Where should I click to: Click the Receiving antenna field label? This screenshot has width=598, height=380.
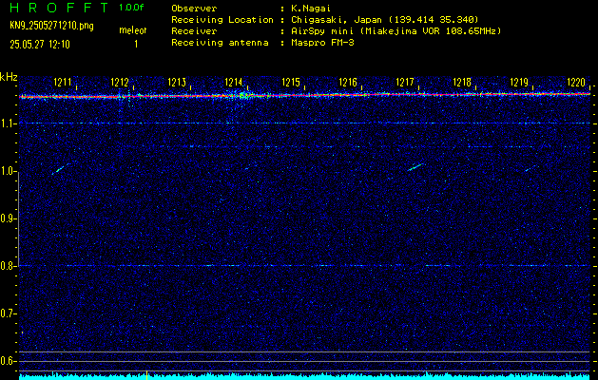220,43
